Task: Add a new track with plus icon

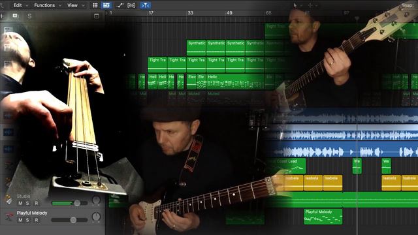Action: pyautogui.click(x=2, y=16)
